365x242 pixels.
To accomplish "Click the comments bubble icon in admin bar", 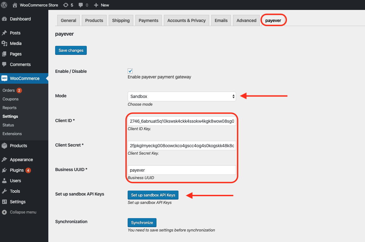I will click(81, 5).
